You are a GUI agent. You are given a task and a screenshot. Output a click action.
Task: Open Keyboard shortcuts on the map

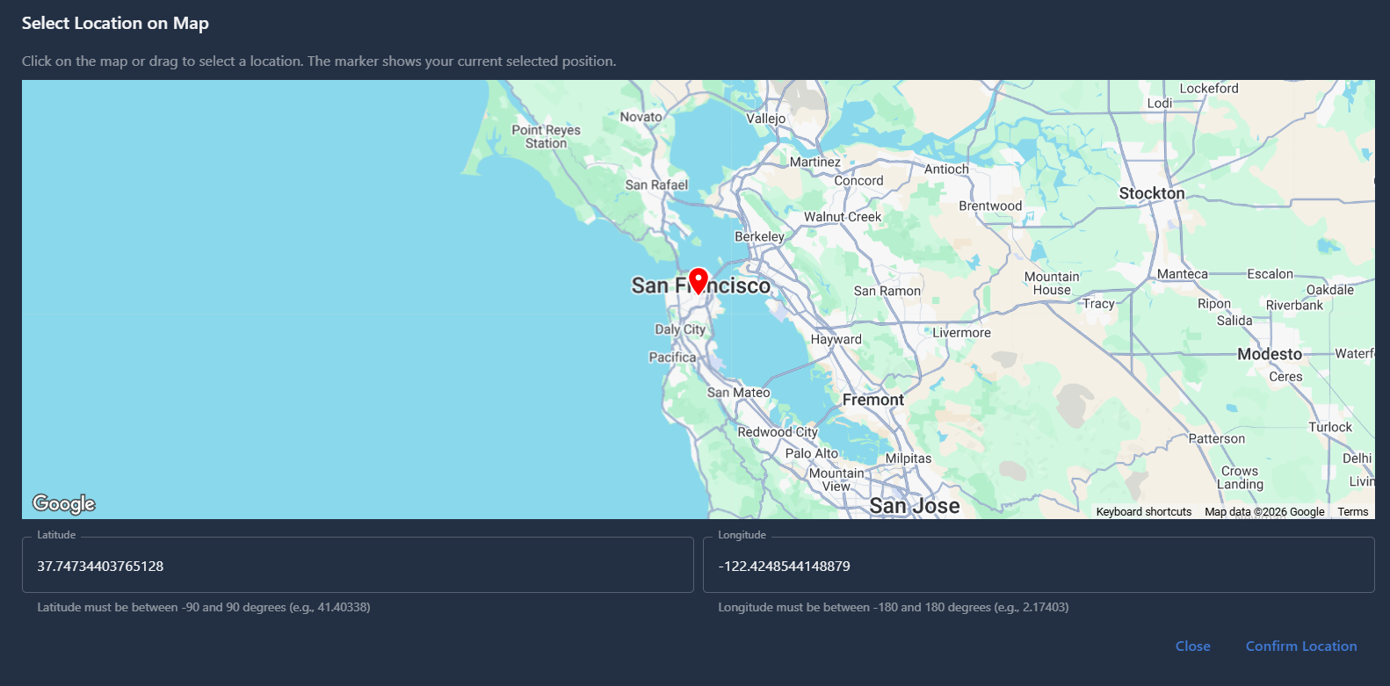1144,512
